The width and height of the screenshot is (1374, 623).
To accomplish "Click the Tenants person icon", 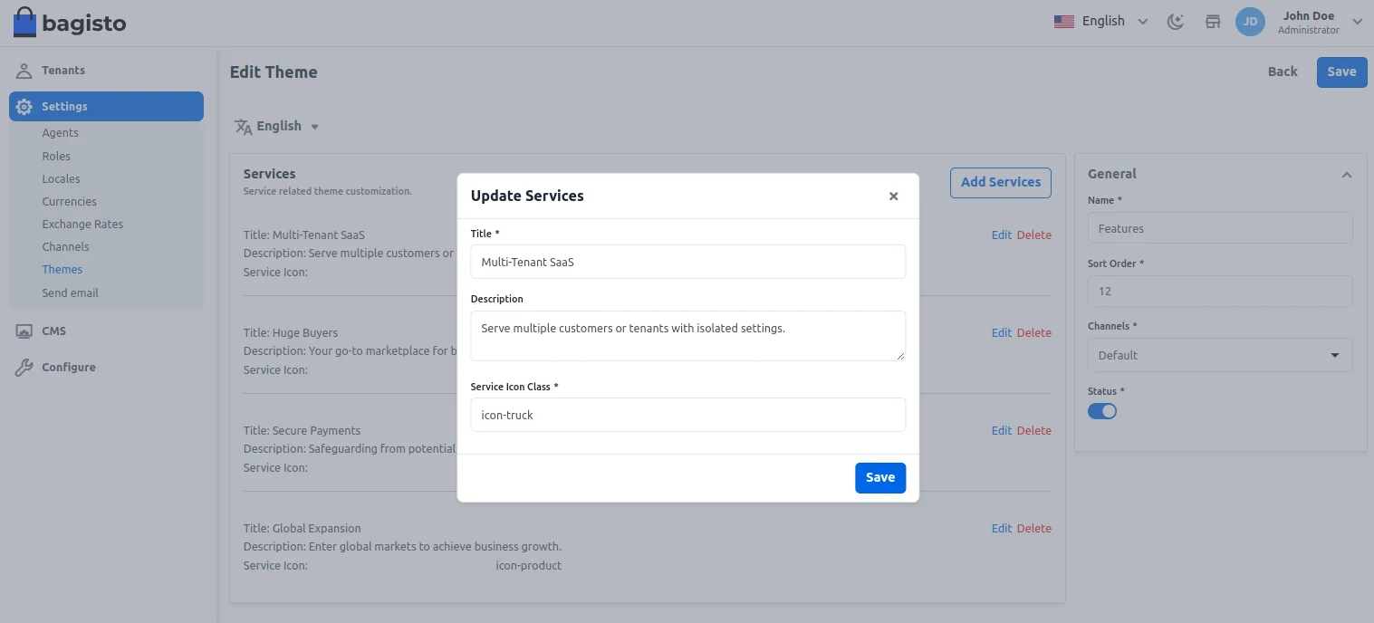I will [24, 71].
